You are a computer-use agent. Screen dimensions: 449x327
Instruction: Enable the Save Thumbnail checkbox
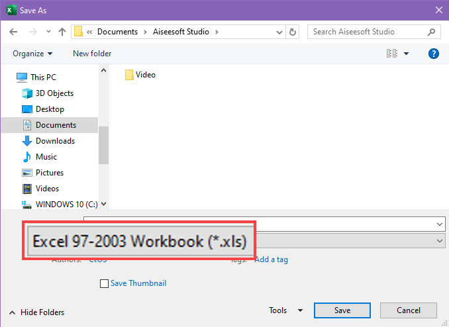104,283
